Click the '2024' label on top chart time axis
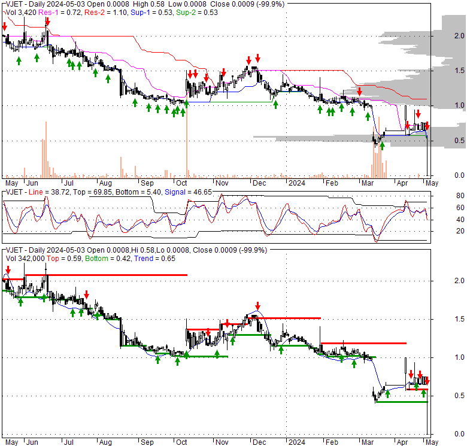The width and height of the screenshot is (467, 446). 297,183
